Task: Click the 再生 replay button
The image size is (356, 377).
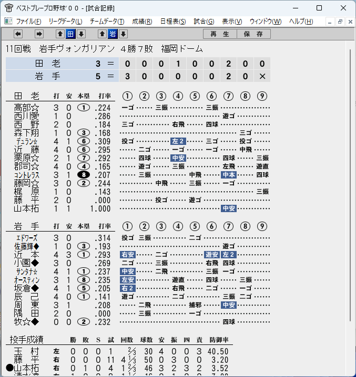Action: [220, 34]
